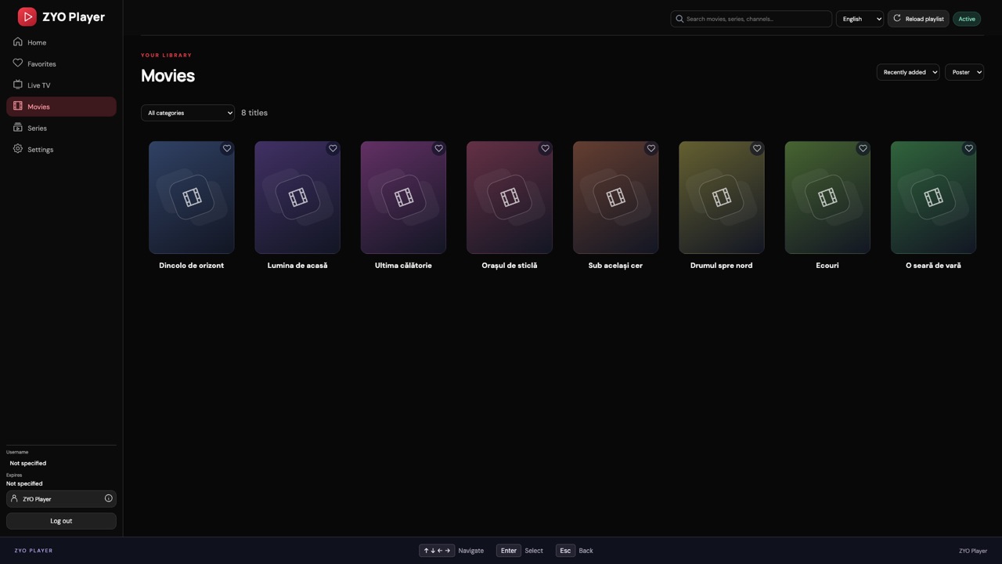Select the Movies sidebar item
Viewport: 1002px width, 564px height.
(61, 107)
